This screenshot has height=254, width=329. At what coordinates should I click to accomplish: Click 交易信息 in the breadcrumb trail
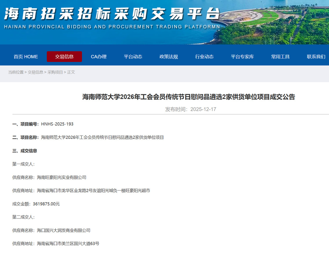coord(36,72)
